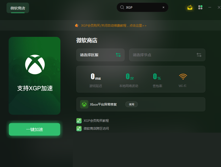Viewport: 221px width, 167px height.
Task: Click the 0 ms 游戏延迟 value
Action: click(x=96, y=77)
